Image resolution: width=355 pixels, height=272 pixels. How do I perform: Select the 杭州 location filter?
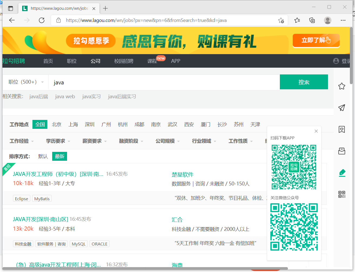123,124
